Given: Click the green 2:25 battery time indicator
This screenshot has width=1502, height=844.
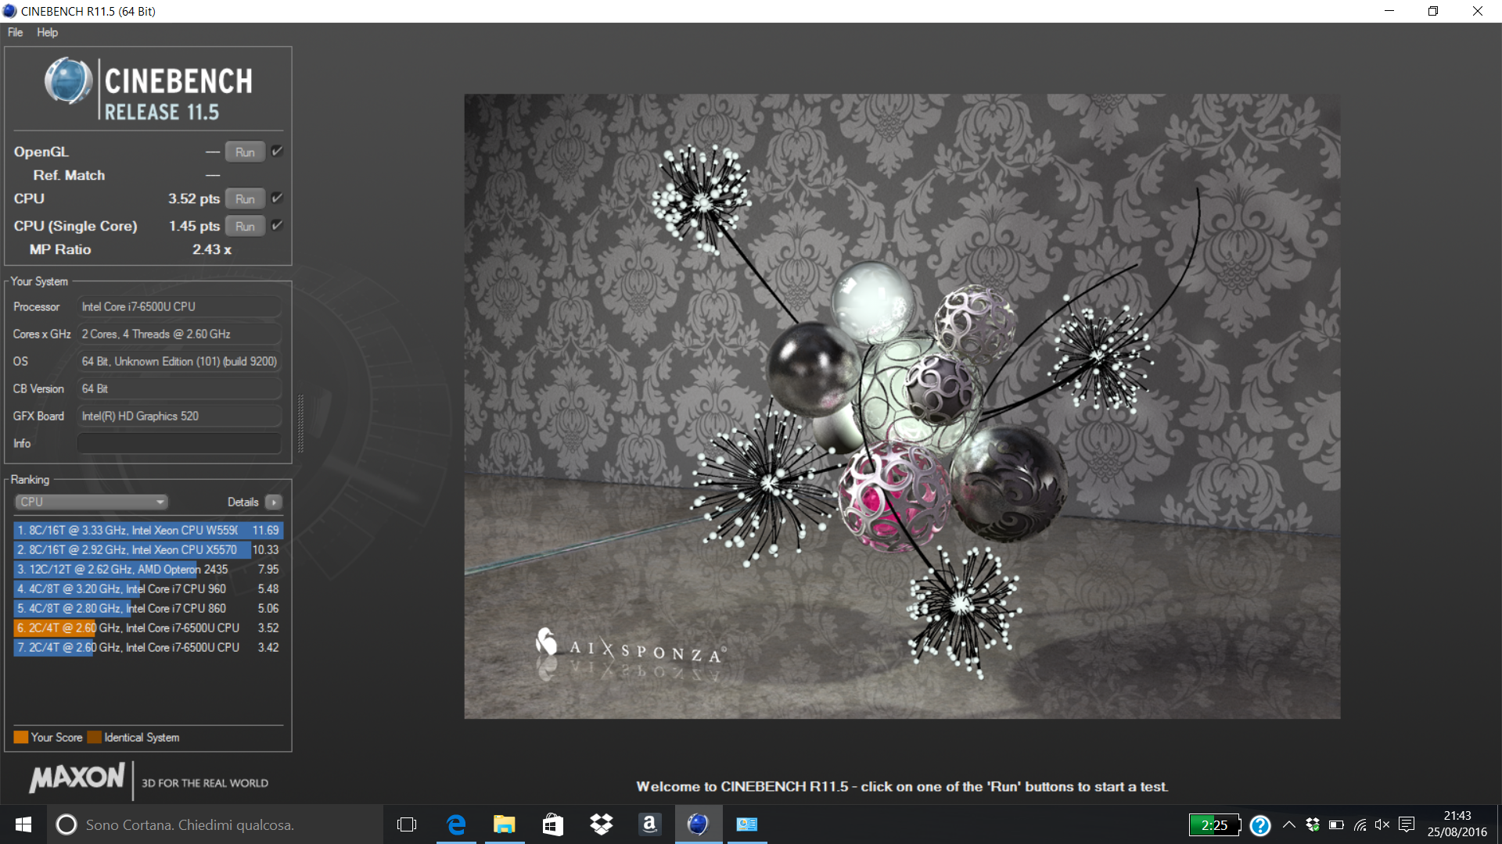Looking at the screenshot, I should coord(1215,824).
